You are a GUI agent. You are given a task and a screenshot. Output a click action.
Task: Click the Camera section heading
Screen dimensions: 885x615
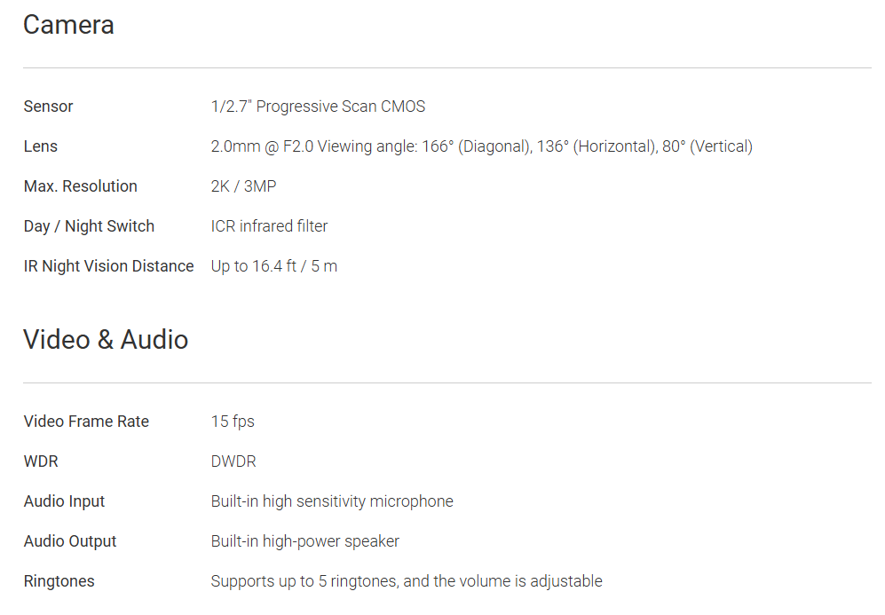(68, 25)
